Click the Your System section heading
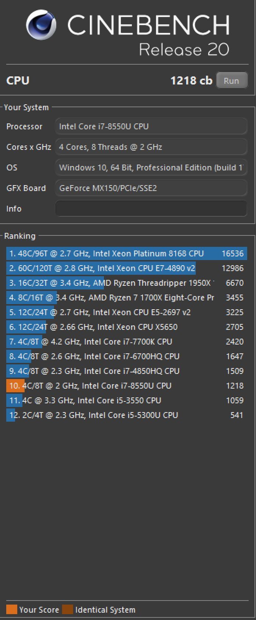Screen dimensions: 256x620 click(26, 107)
